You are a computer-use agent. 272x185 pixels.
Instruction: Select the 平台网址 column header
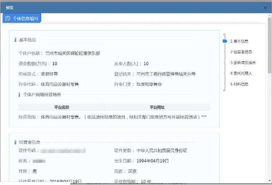click(x=157, y=107)
